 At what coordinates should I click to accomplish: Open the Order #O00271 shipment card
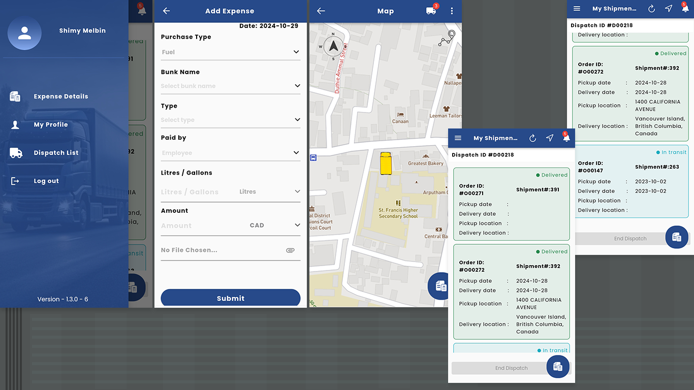[511, 204]
